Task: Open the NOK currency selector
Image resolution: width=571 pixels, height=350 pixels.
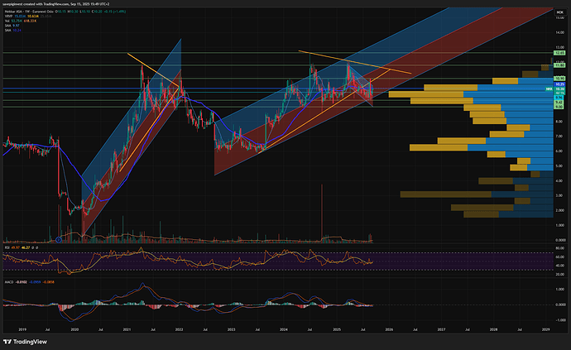Action: pos(559,12)
